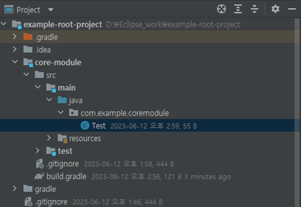
Task: Open the Project panel gear settings
Action: (275, 9)
